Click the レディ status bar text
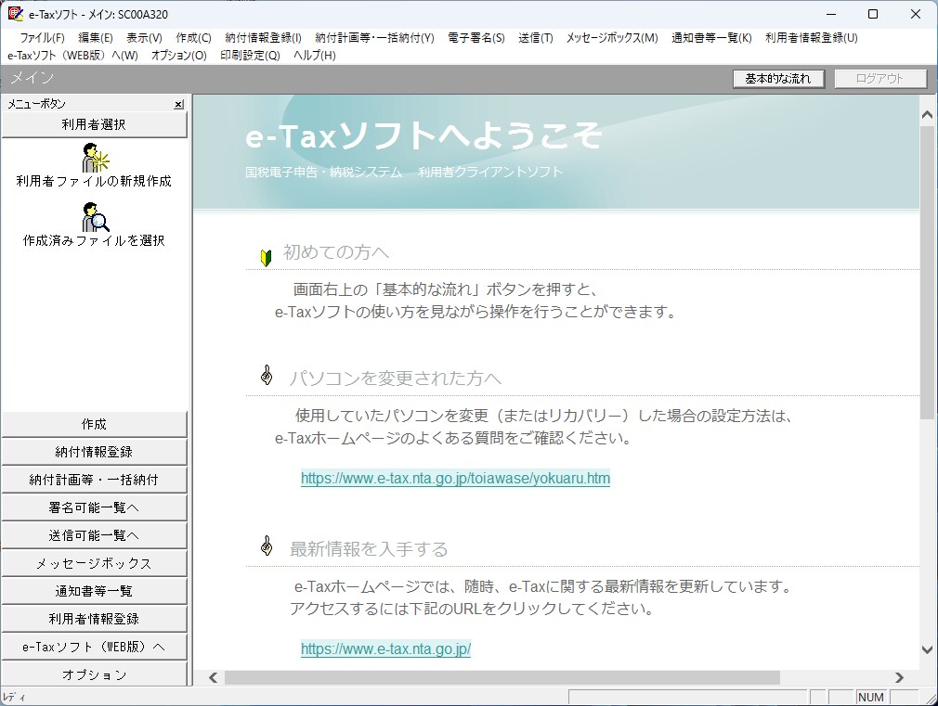938x706 pixels. pos(14,697)
